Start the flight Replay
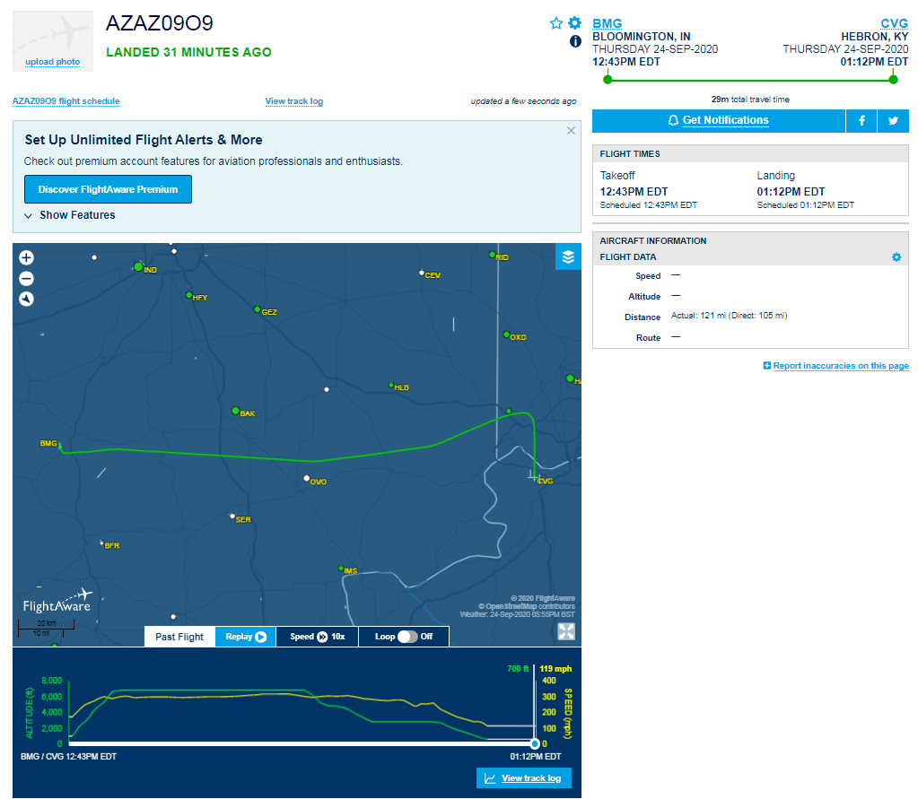 [x=246, y=637]
